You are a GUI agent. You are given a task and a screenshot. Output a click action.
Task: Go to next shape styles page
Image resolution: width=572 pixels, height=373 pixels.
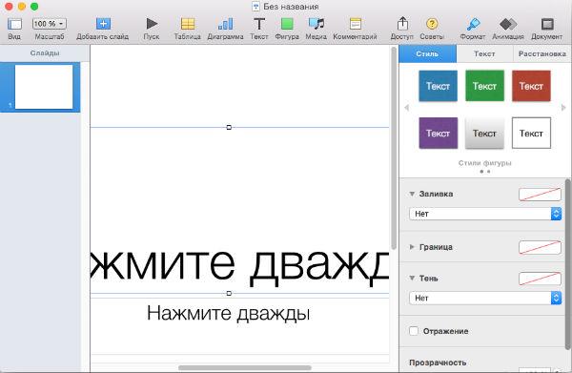[x=563, y=107]
